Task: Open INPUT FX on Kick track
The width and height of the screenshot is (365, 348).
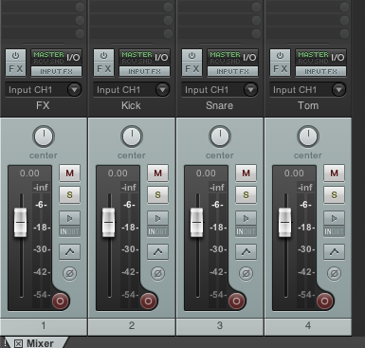Action: pos(144,71)
